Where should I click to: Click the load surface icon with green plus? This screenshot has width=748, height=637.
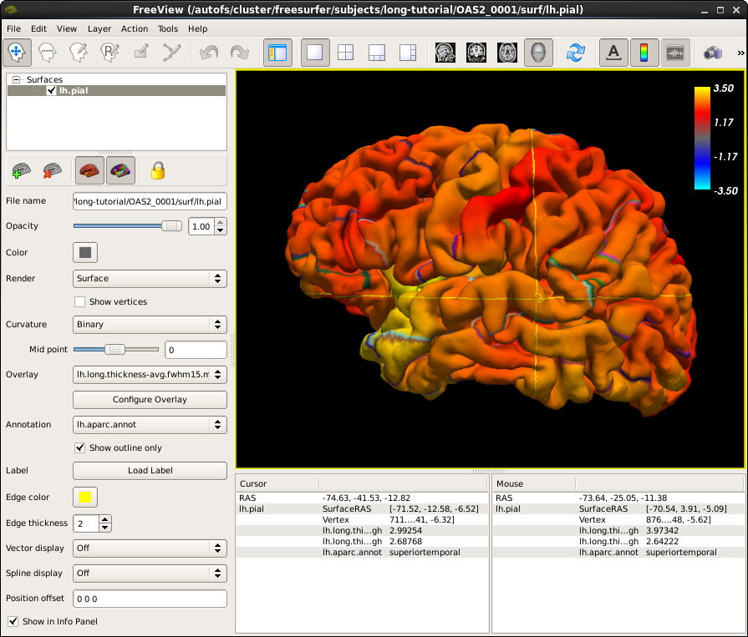click(21, 170)
